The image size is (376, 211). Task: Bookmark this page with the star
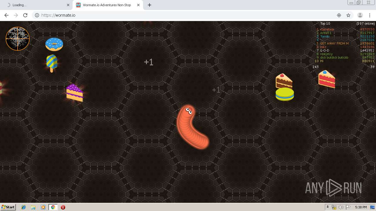click(x=348, y=15)
